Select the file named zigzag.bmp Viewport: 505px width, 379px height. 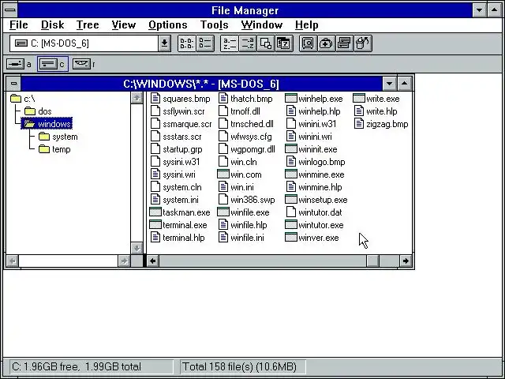click(x=387, y=124)
